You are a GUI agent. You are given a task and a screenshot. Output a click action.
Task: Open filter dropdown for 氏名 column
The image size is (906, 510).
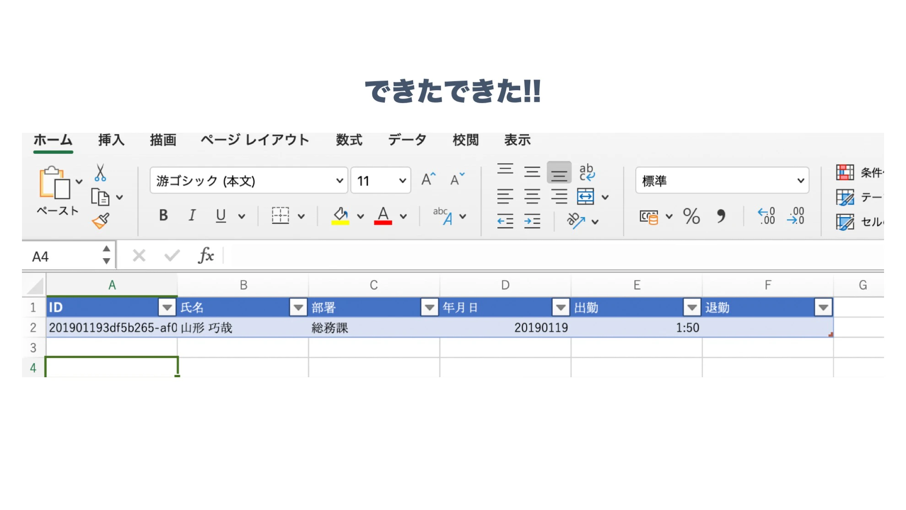[x=298, y=307]
